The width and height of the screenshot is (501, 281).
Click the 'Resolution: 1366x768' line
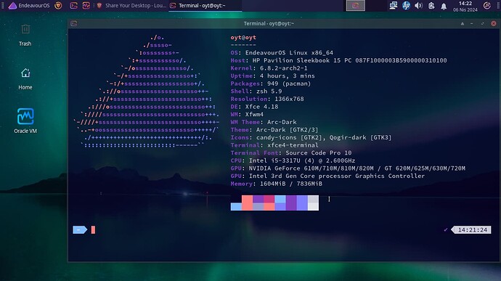(267, 99)
